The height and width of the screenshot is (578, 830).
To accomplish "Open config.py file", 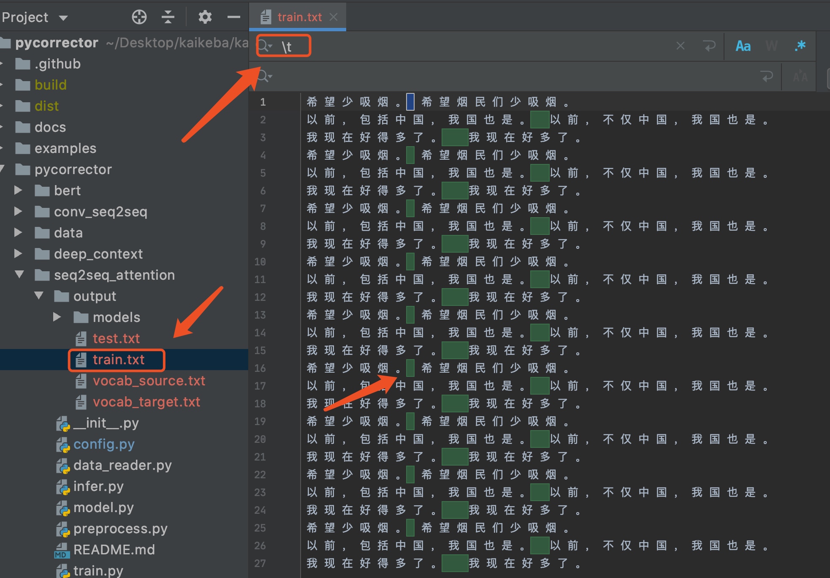I will pos(103,444).
